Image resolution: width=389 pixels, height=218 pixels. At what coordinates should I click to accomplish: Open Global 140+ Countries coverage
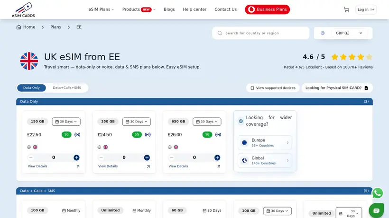(265, 160)
